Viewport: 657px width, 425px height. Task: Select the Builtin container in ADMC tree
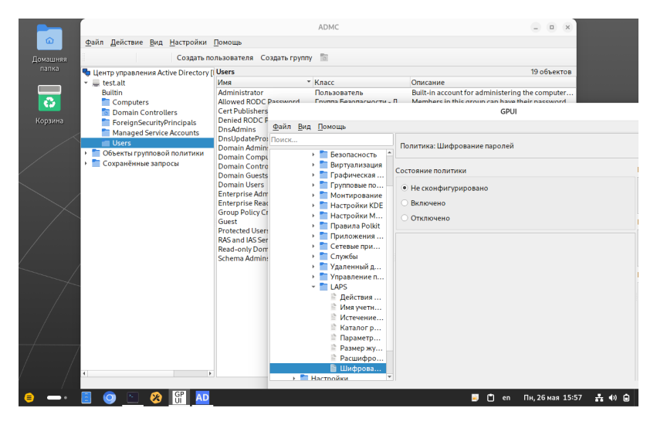[x=112, y=92]
